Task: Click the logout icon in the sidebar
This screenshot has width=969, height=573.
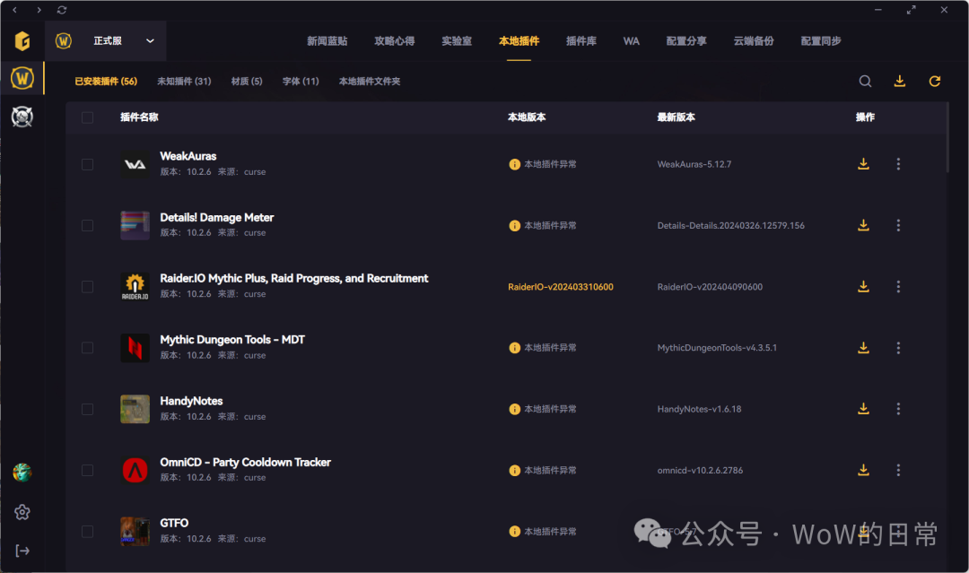Action: [x=22, y=551]
